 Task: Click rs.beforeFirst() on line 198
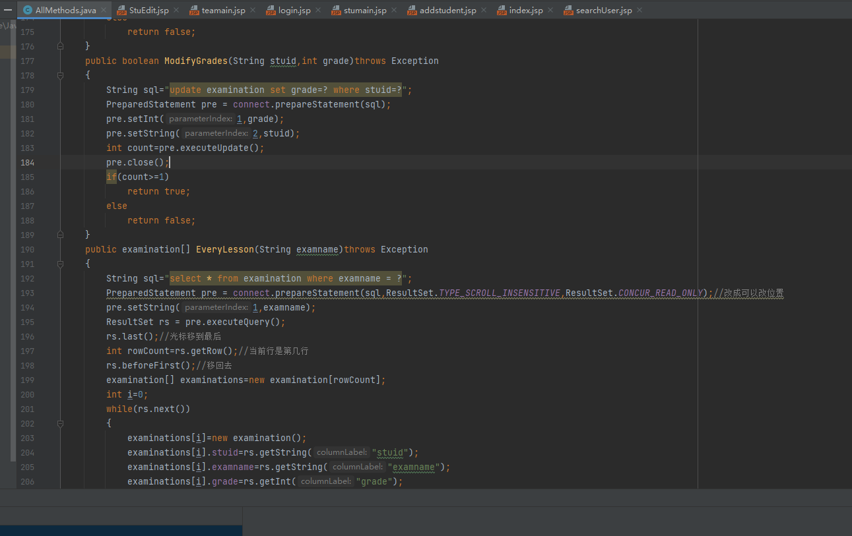[x=148, y=365]
